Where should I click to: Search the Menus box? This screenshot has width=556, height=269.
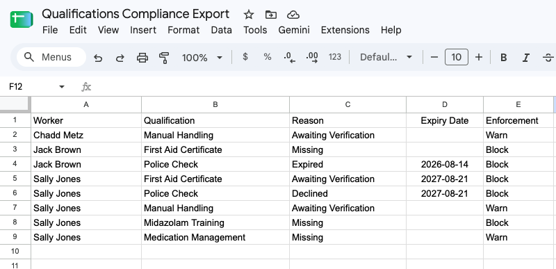[x=51, y=57]
